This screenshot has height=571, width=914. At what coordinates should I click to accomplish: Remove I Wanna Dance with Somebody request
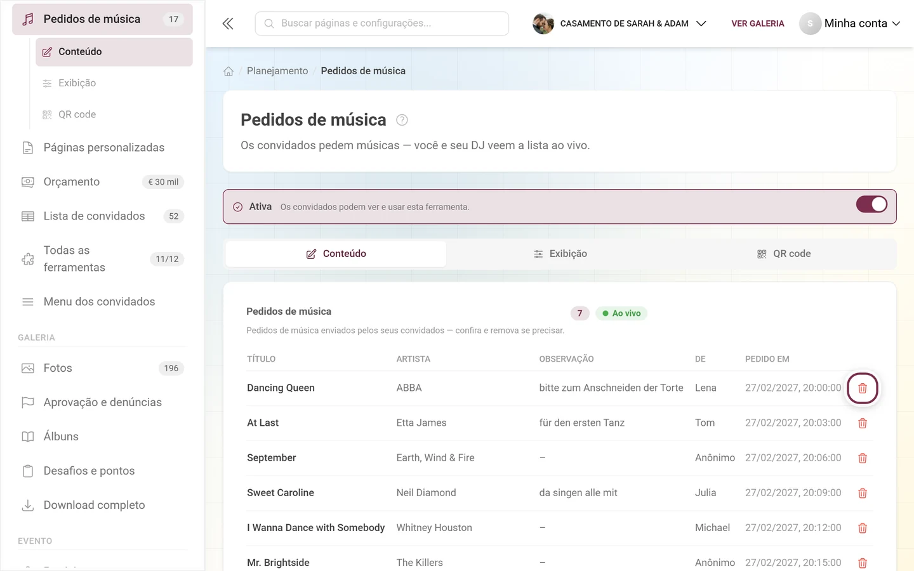(862, 528)
